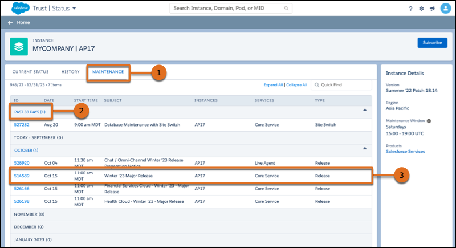
Task: Click Expand All link
Action: pyautogui.click(x=273, y=85)
